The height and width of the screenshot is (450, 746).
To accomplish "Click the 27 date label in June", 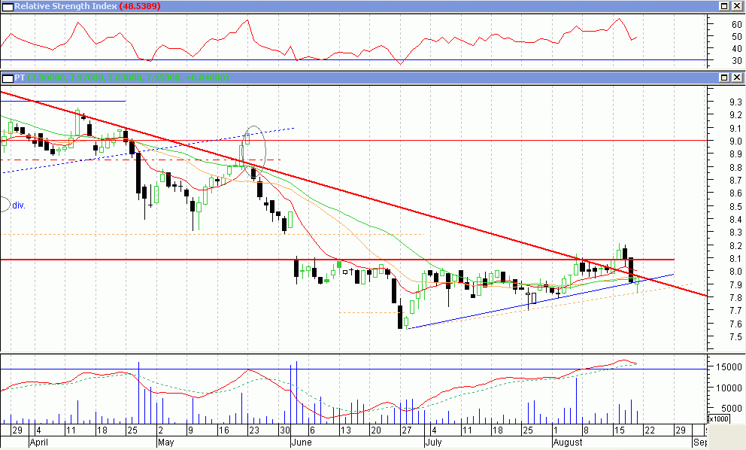I will click(406, 430).
